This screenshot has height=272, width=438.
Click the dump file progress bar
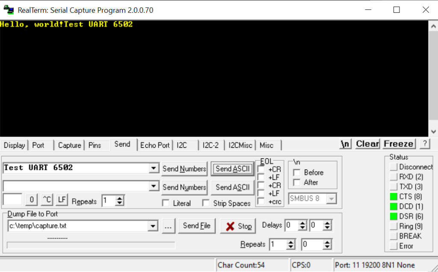click(x=91, y=245)
